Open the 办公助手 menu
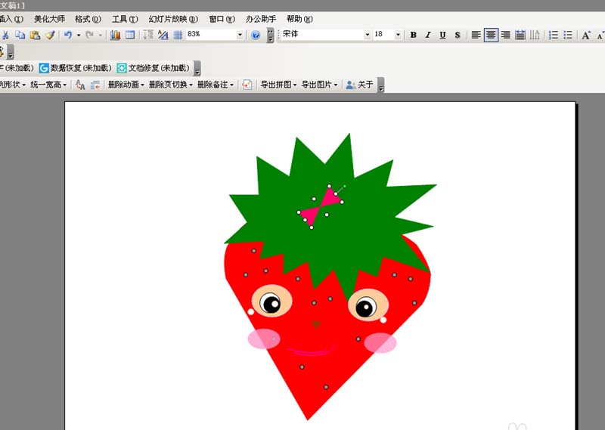Image resolution: width=605 pixels, height=430 pixels. point(261,19)
